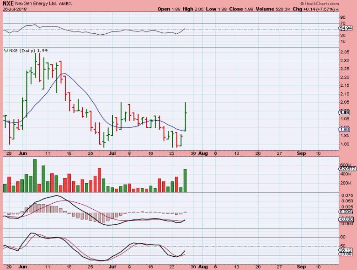
Task: Click the blue moving average line peak near June 18
Action: coord(64,73)
